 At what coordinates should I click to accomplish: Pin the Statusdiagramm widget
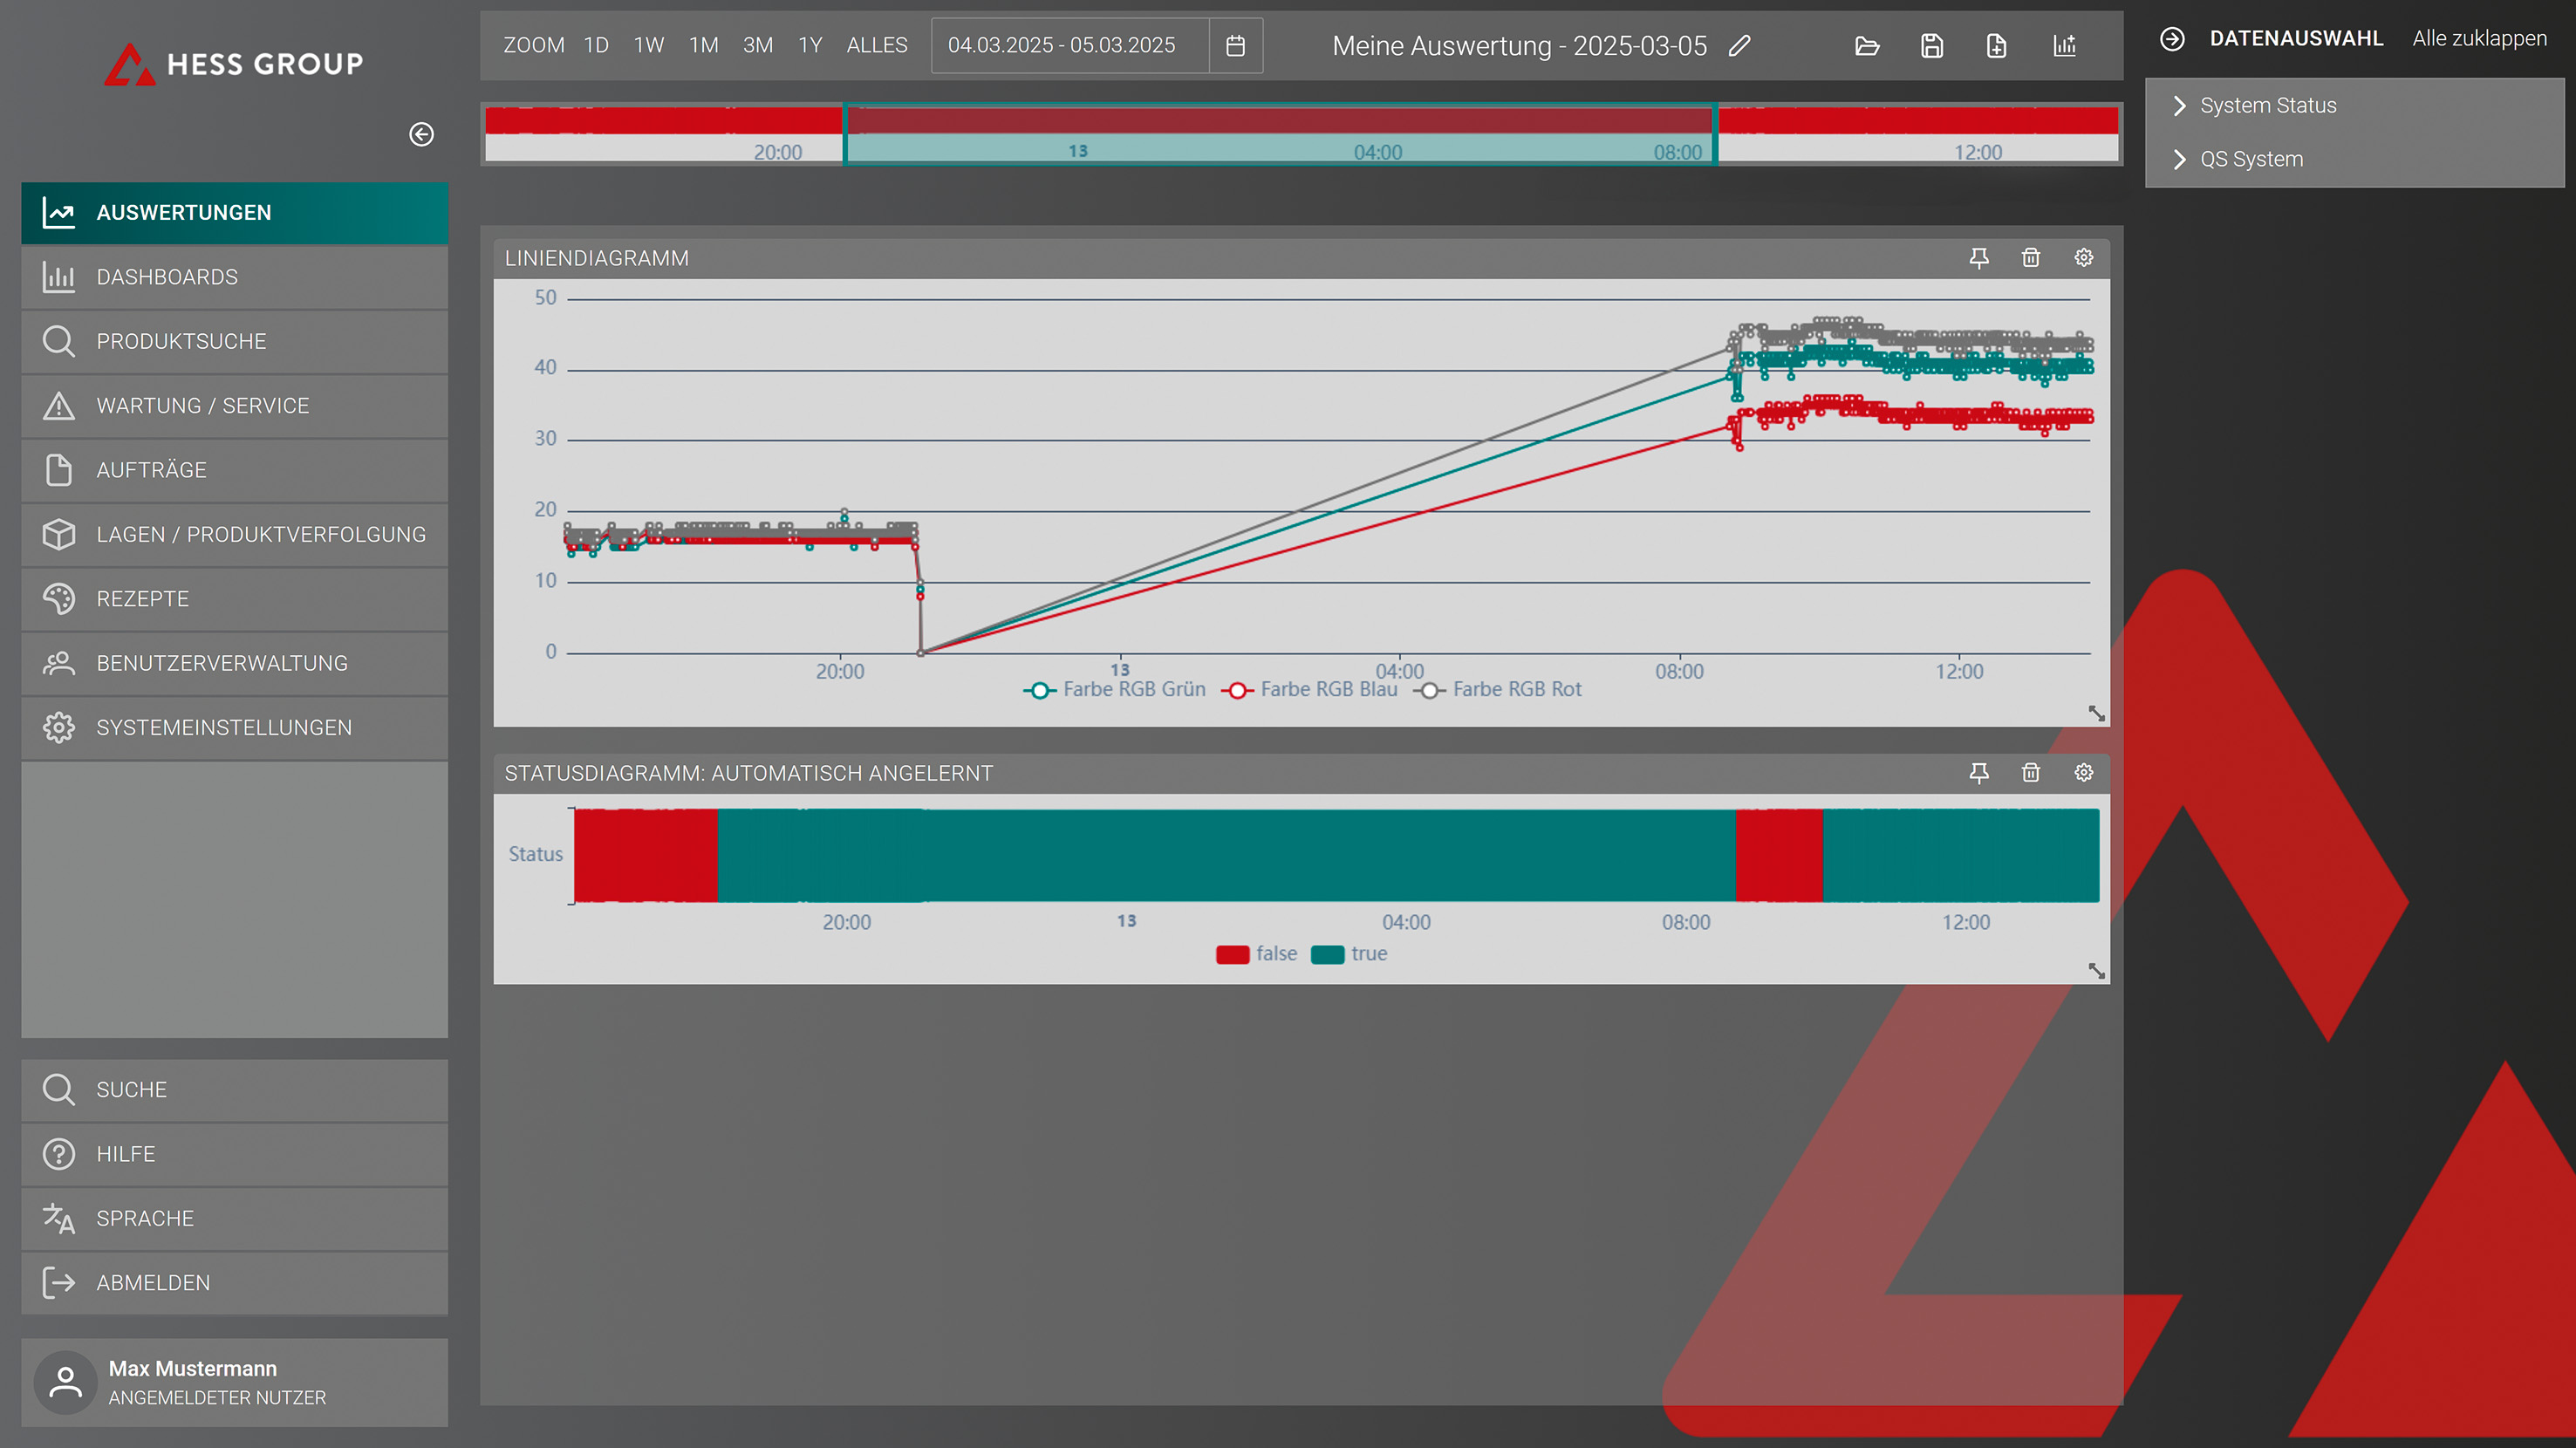click(1978, 773)
